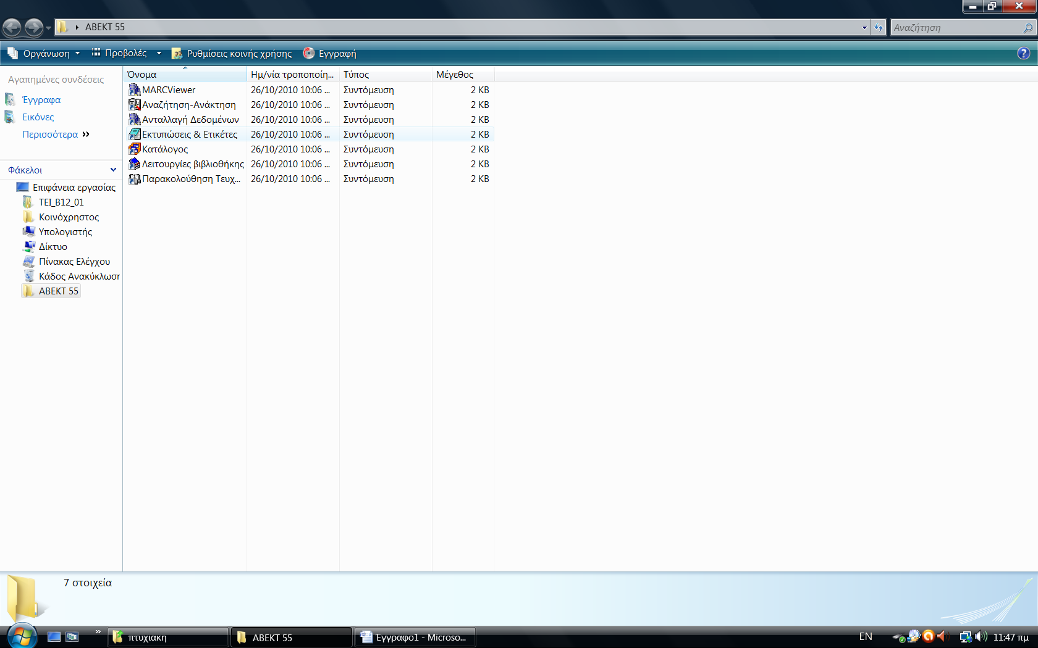Open the Οργάνωση menu
Viewport: 1038px width, 648px height.
43,53
